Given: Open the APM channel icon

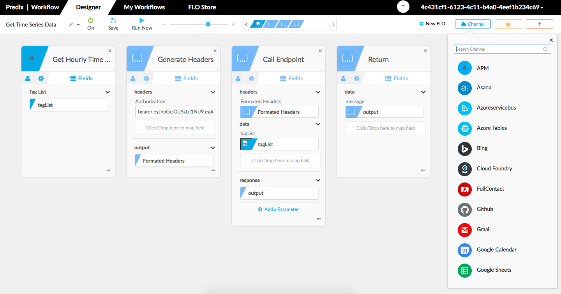Looking at the screenshot, I should [465, 68].
